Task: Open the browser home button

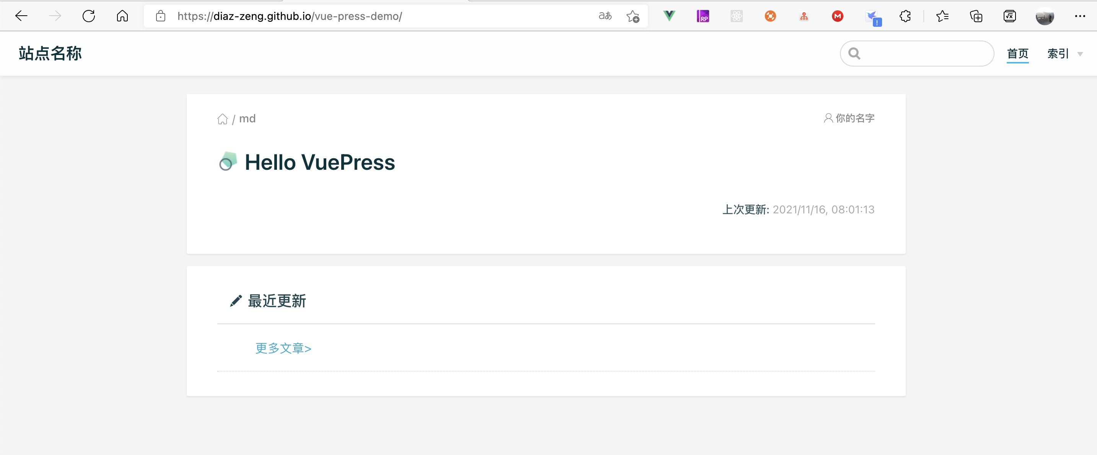Action: pyautogui.click(x=122, y=16)
